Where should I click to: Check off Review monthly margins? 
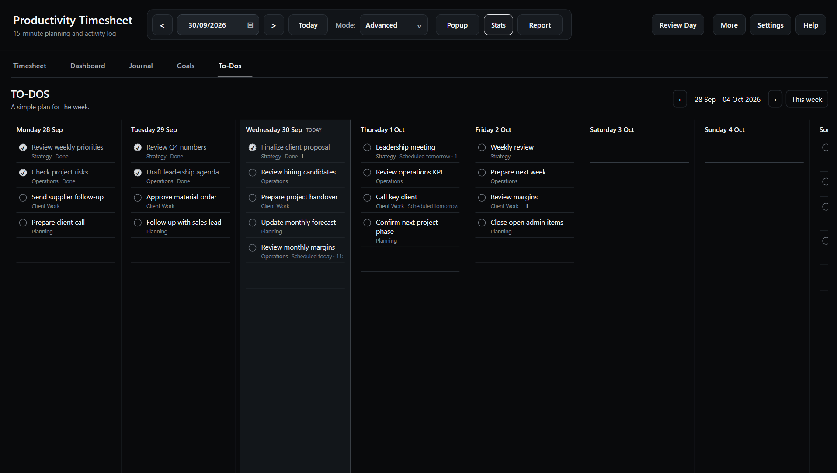pyautogui.click(x=252, y=248)
